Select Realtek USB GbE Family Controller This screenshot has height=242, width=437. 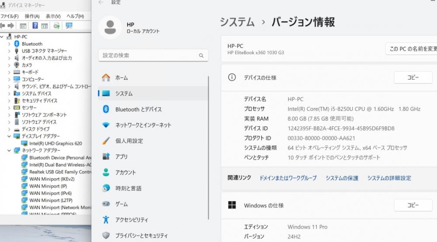[x=60, y=172]
